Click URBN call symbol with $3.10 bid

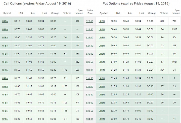click(5, 21)
